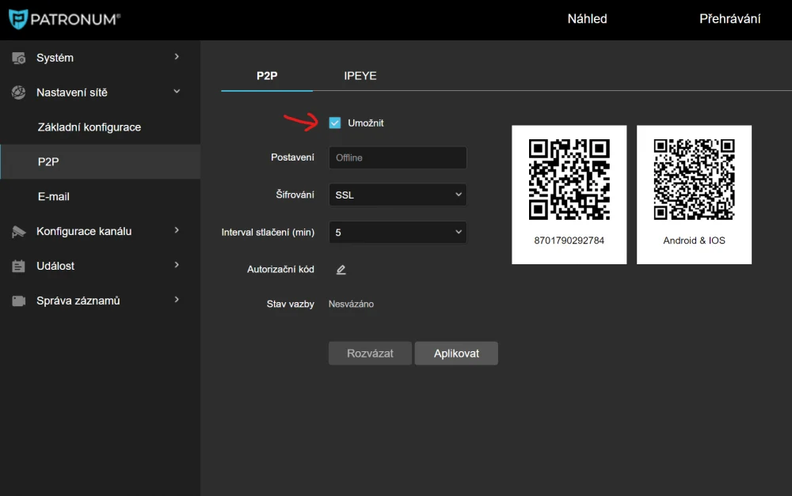Click the Konfigurace kanálu camera icon
This screenshot has width=792, height=496.
tap(19, 232)
